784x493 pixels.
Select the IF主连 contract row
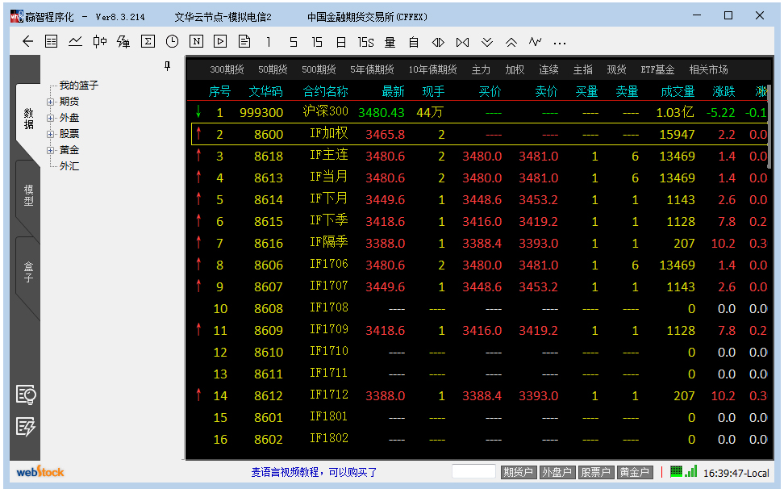click(x=480, y=156)
